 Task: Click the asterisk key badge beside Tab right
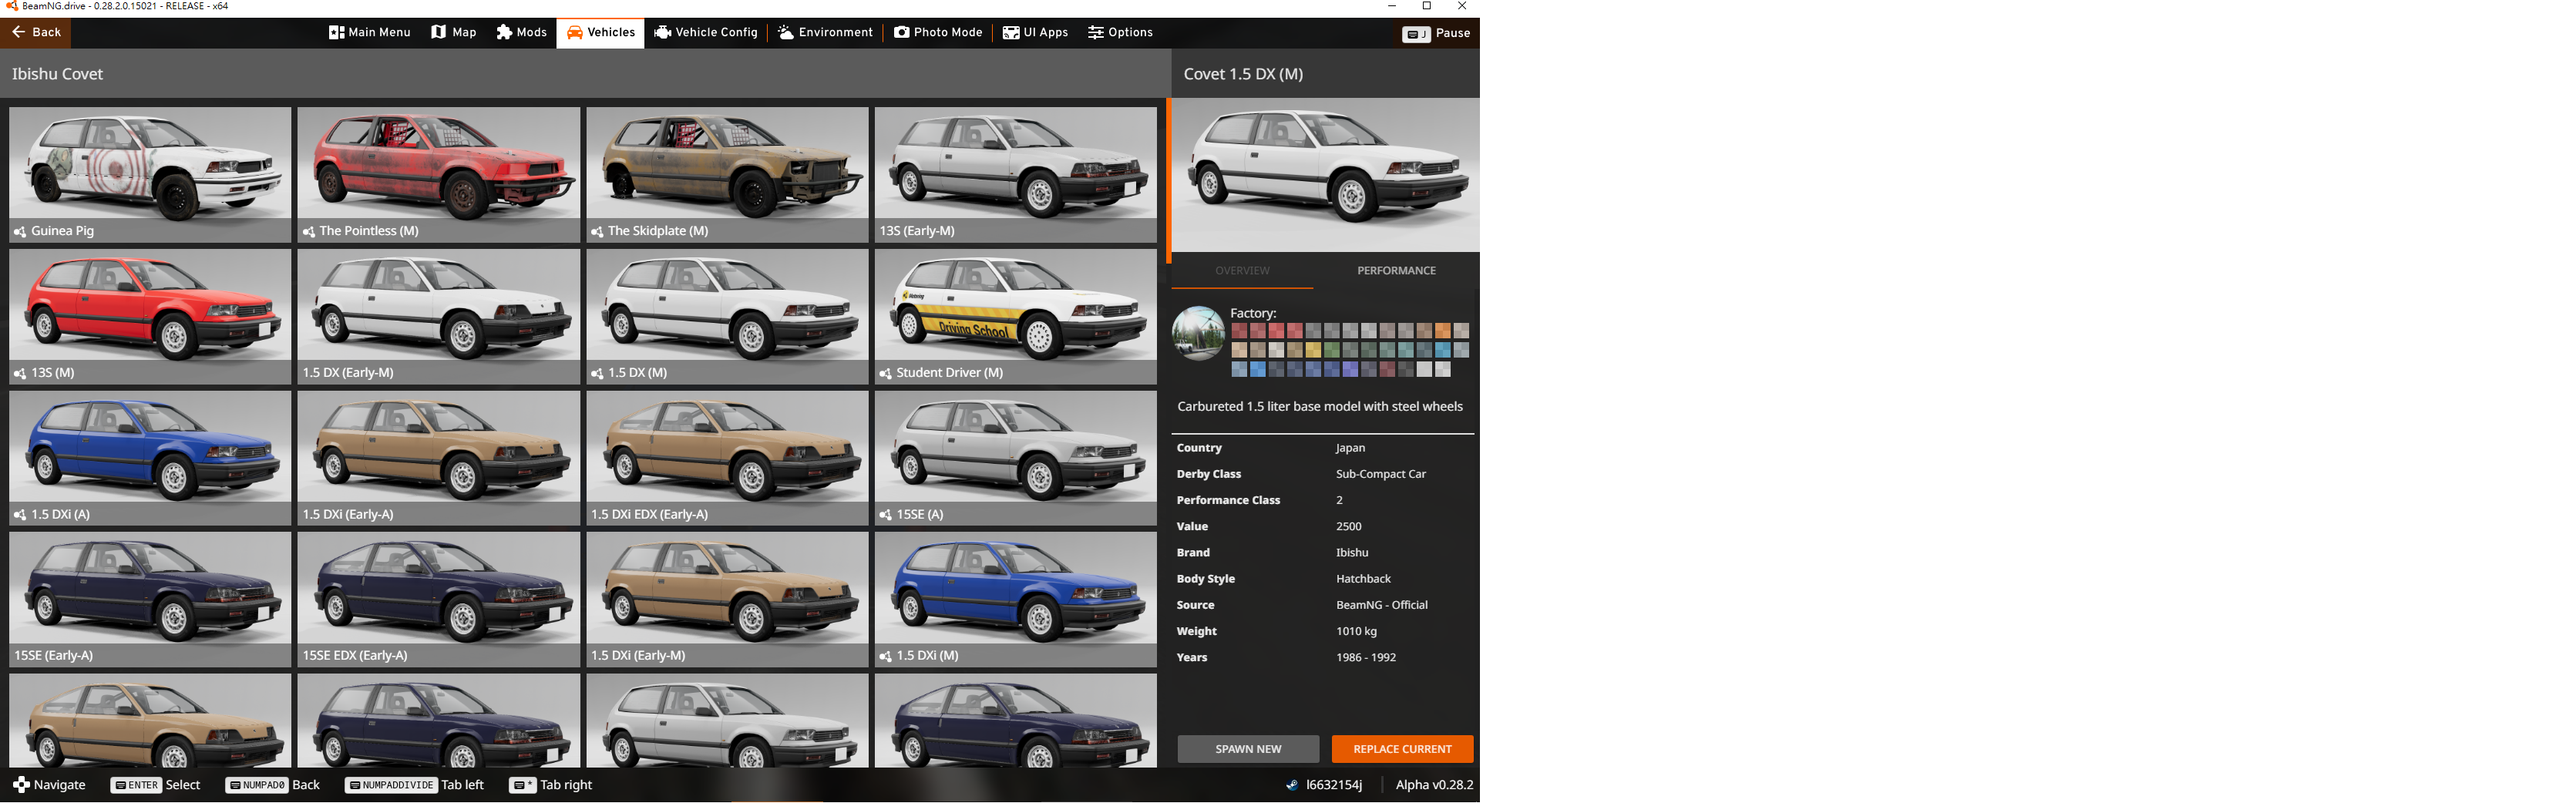point(523,785)
